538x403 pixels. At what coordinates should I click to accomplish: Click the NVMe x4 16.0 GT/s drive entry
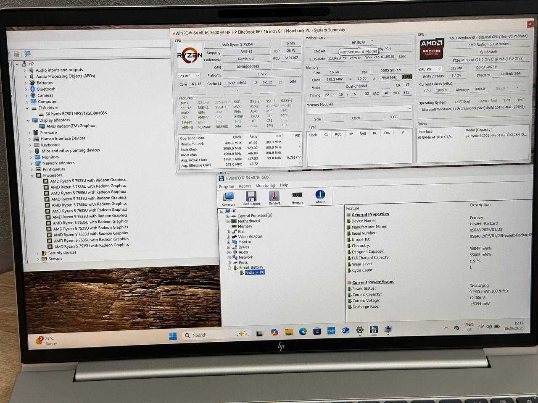[473, 137]
